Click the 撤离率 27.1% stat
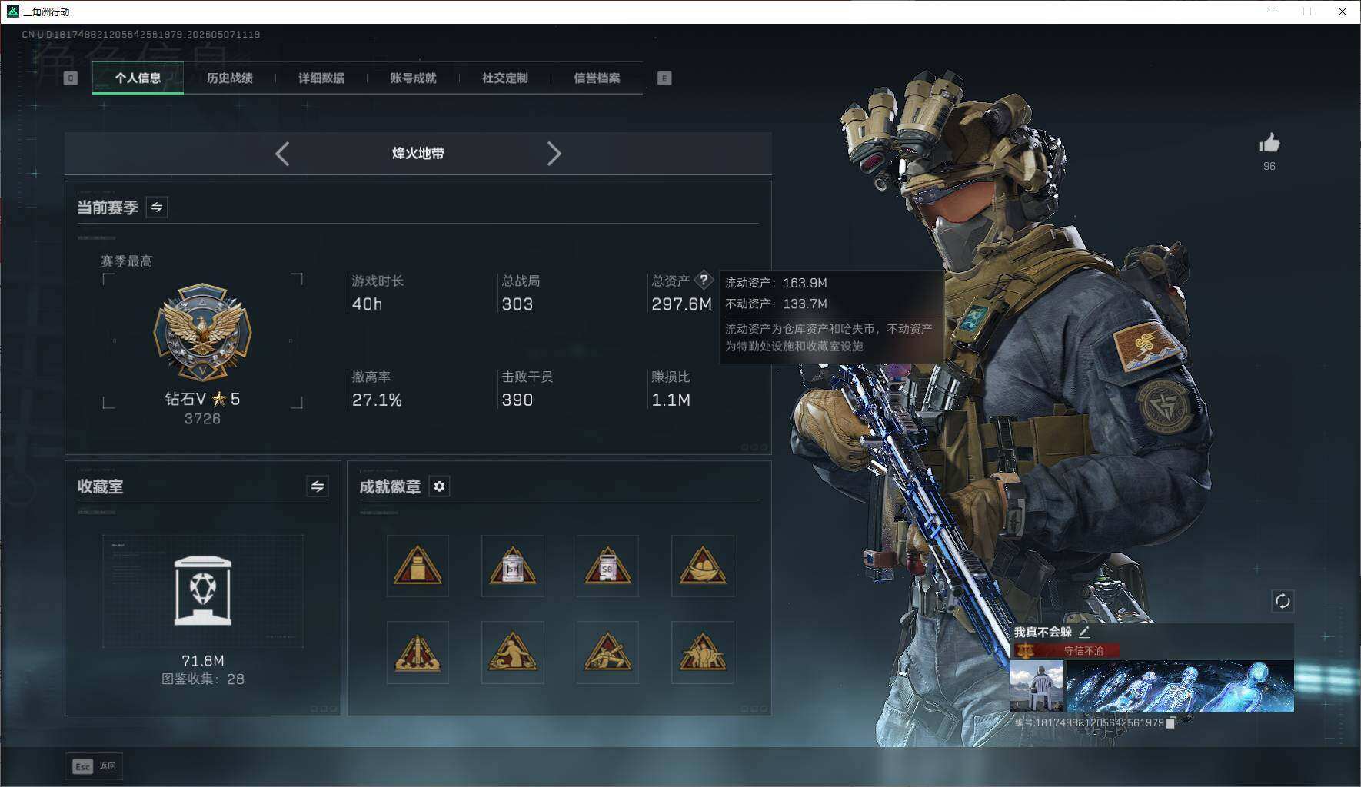Image resolution: width=1361 pixels, height=787 pixels. (x=377, y=389)
